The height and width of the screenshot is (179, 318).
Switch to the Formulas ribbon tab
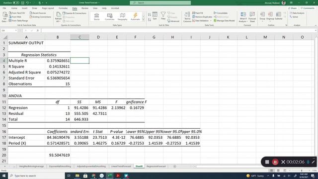tap(63, 8)
